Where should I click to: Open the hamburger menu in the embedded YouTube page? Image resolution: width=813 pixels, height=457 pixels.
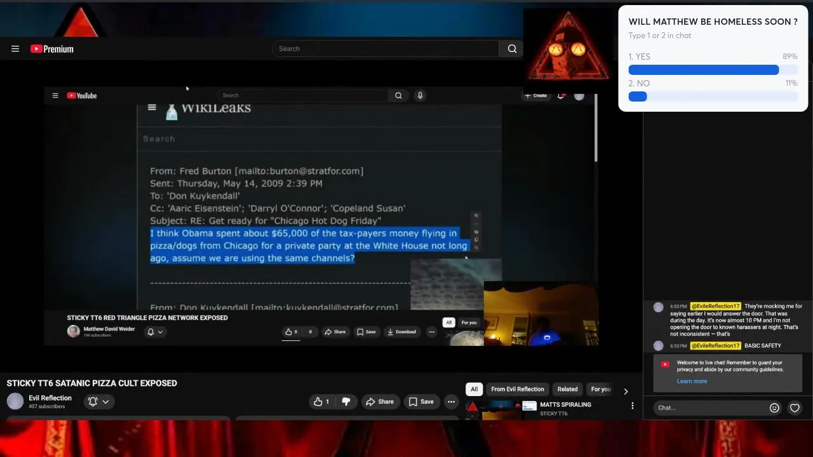point(55,96)
